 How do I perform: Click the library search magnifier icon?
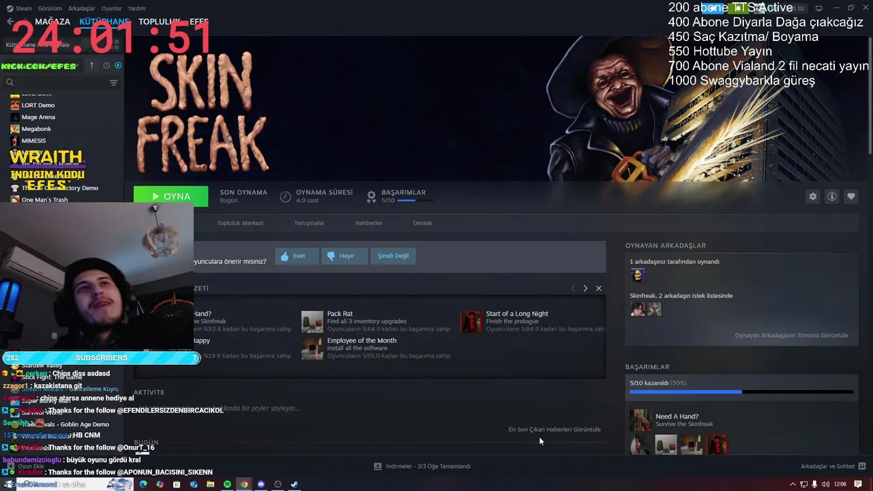10,83
